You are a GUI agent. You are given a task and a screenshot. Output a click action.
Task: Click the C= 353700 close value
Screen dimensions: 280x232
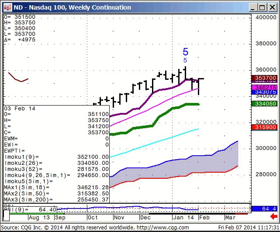(98, 132)
